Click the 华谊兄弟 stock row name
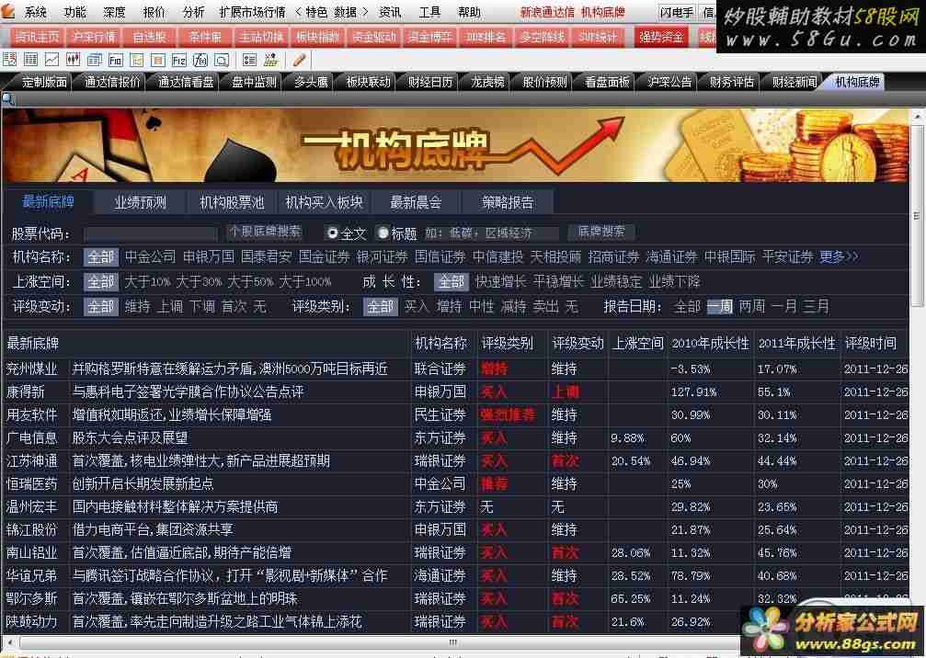 pos(32,575)
